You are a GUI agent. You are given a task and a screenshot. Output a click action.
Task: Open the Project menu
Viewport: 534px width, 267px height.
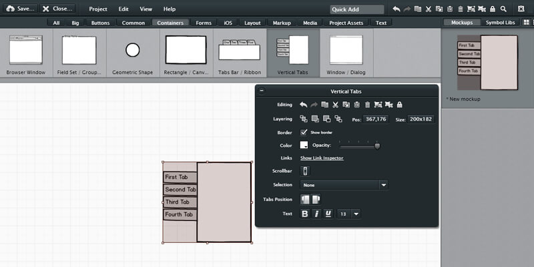tap(98, 9)
